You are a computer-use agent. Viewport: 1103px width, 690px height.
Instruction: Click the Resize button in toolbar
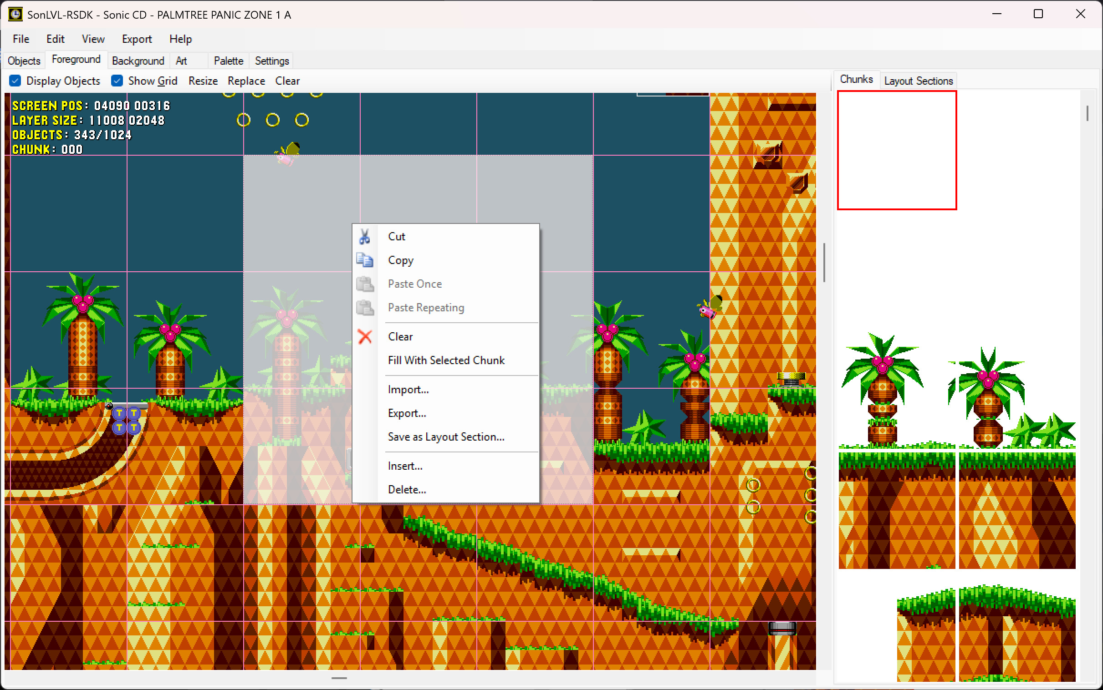click(x=203, y=81)
